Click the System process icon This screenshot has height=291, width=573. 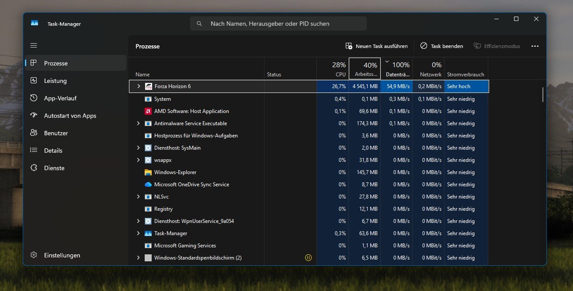click(148, 99)
